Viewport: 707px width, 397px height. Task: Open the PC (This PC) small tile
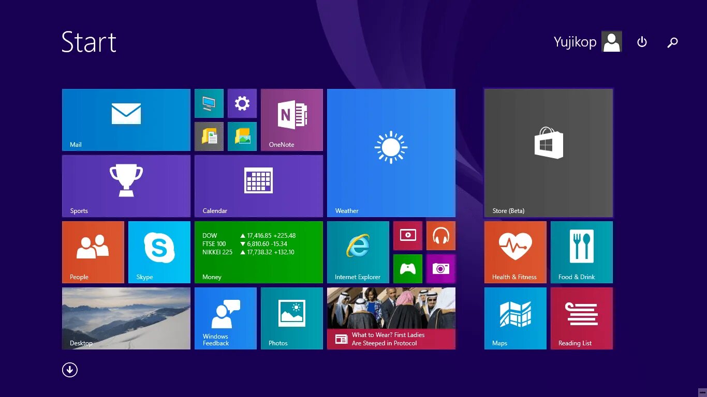(x=209, y=103)
